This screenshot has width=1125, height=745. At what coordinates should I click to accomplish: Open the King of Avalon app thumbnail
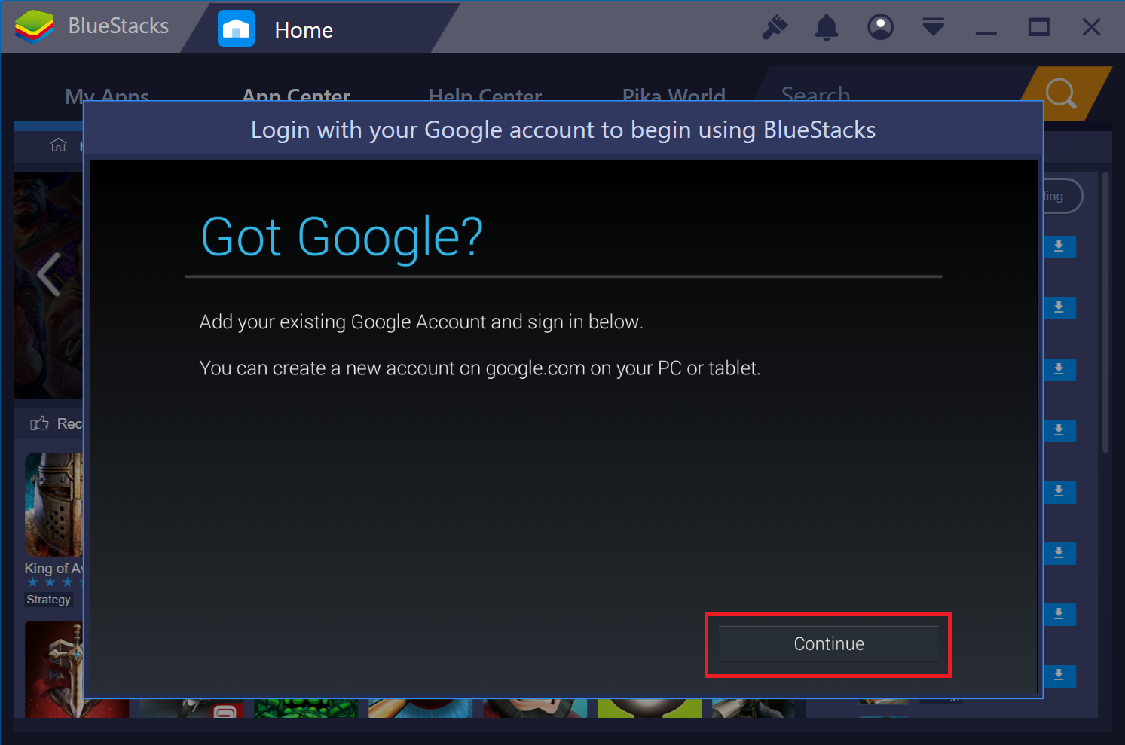53,504
